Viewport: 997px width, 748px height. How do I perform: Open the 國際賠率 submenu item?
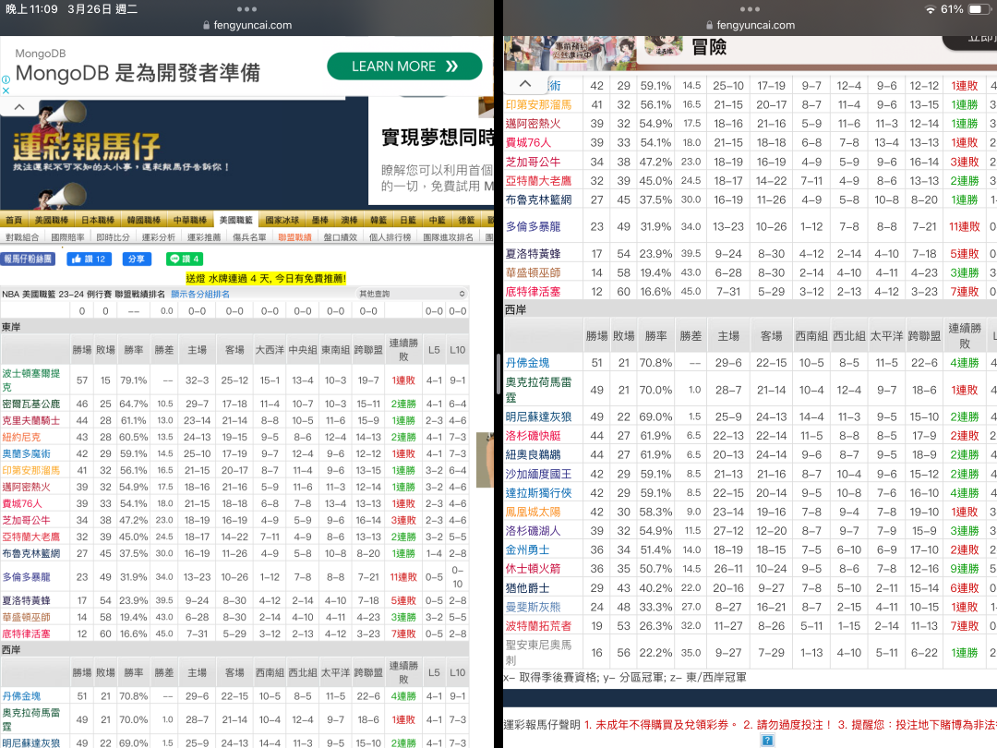tap(68, 237)
